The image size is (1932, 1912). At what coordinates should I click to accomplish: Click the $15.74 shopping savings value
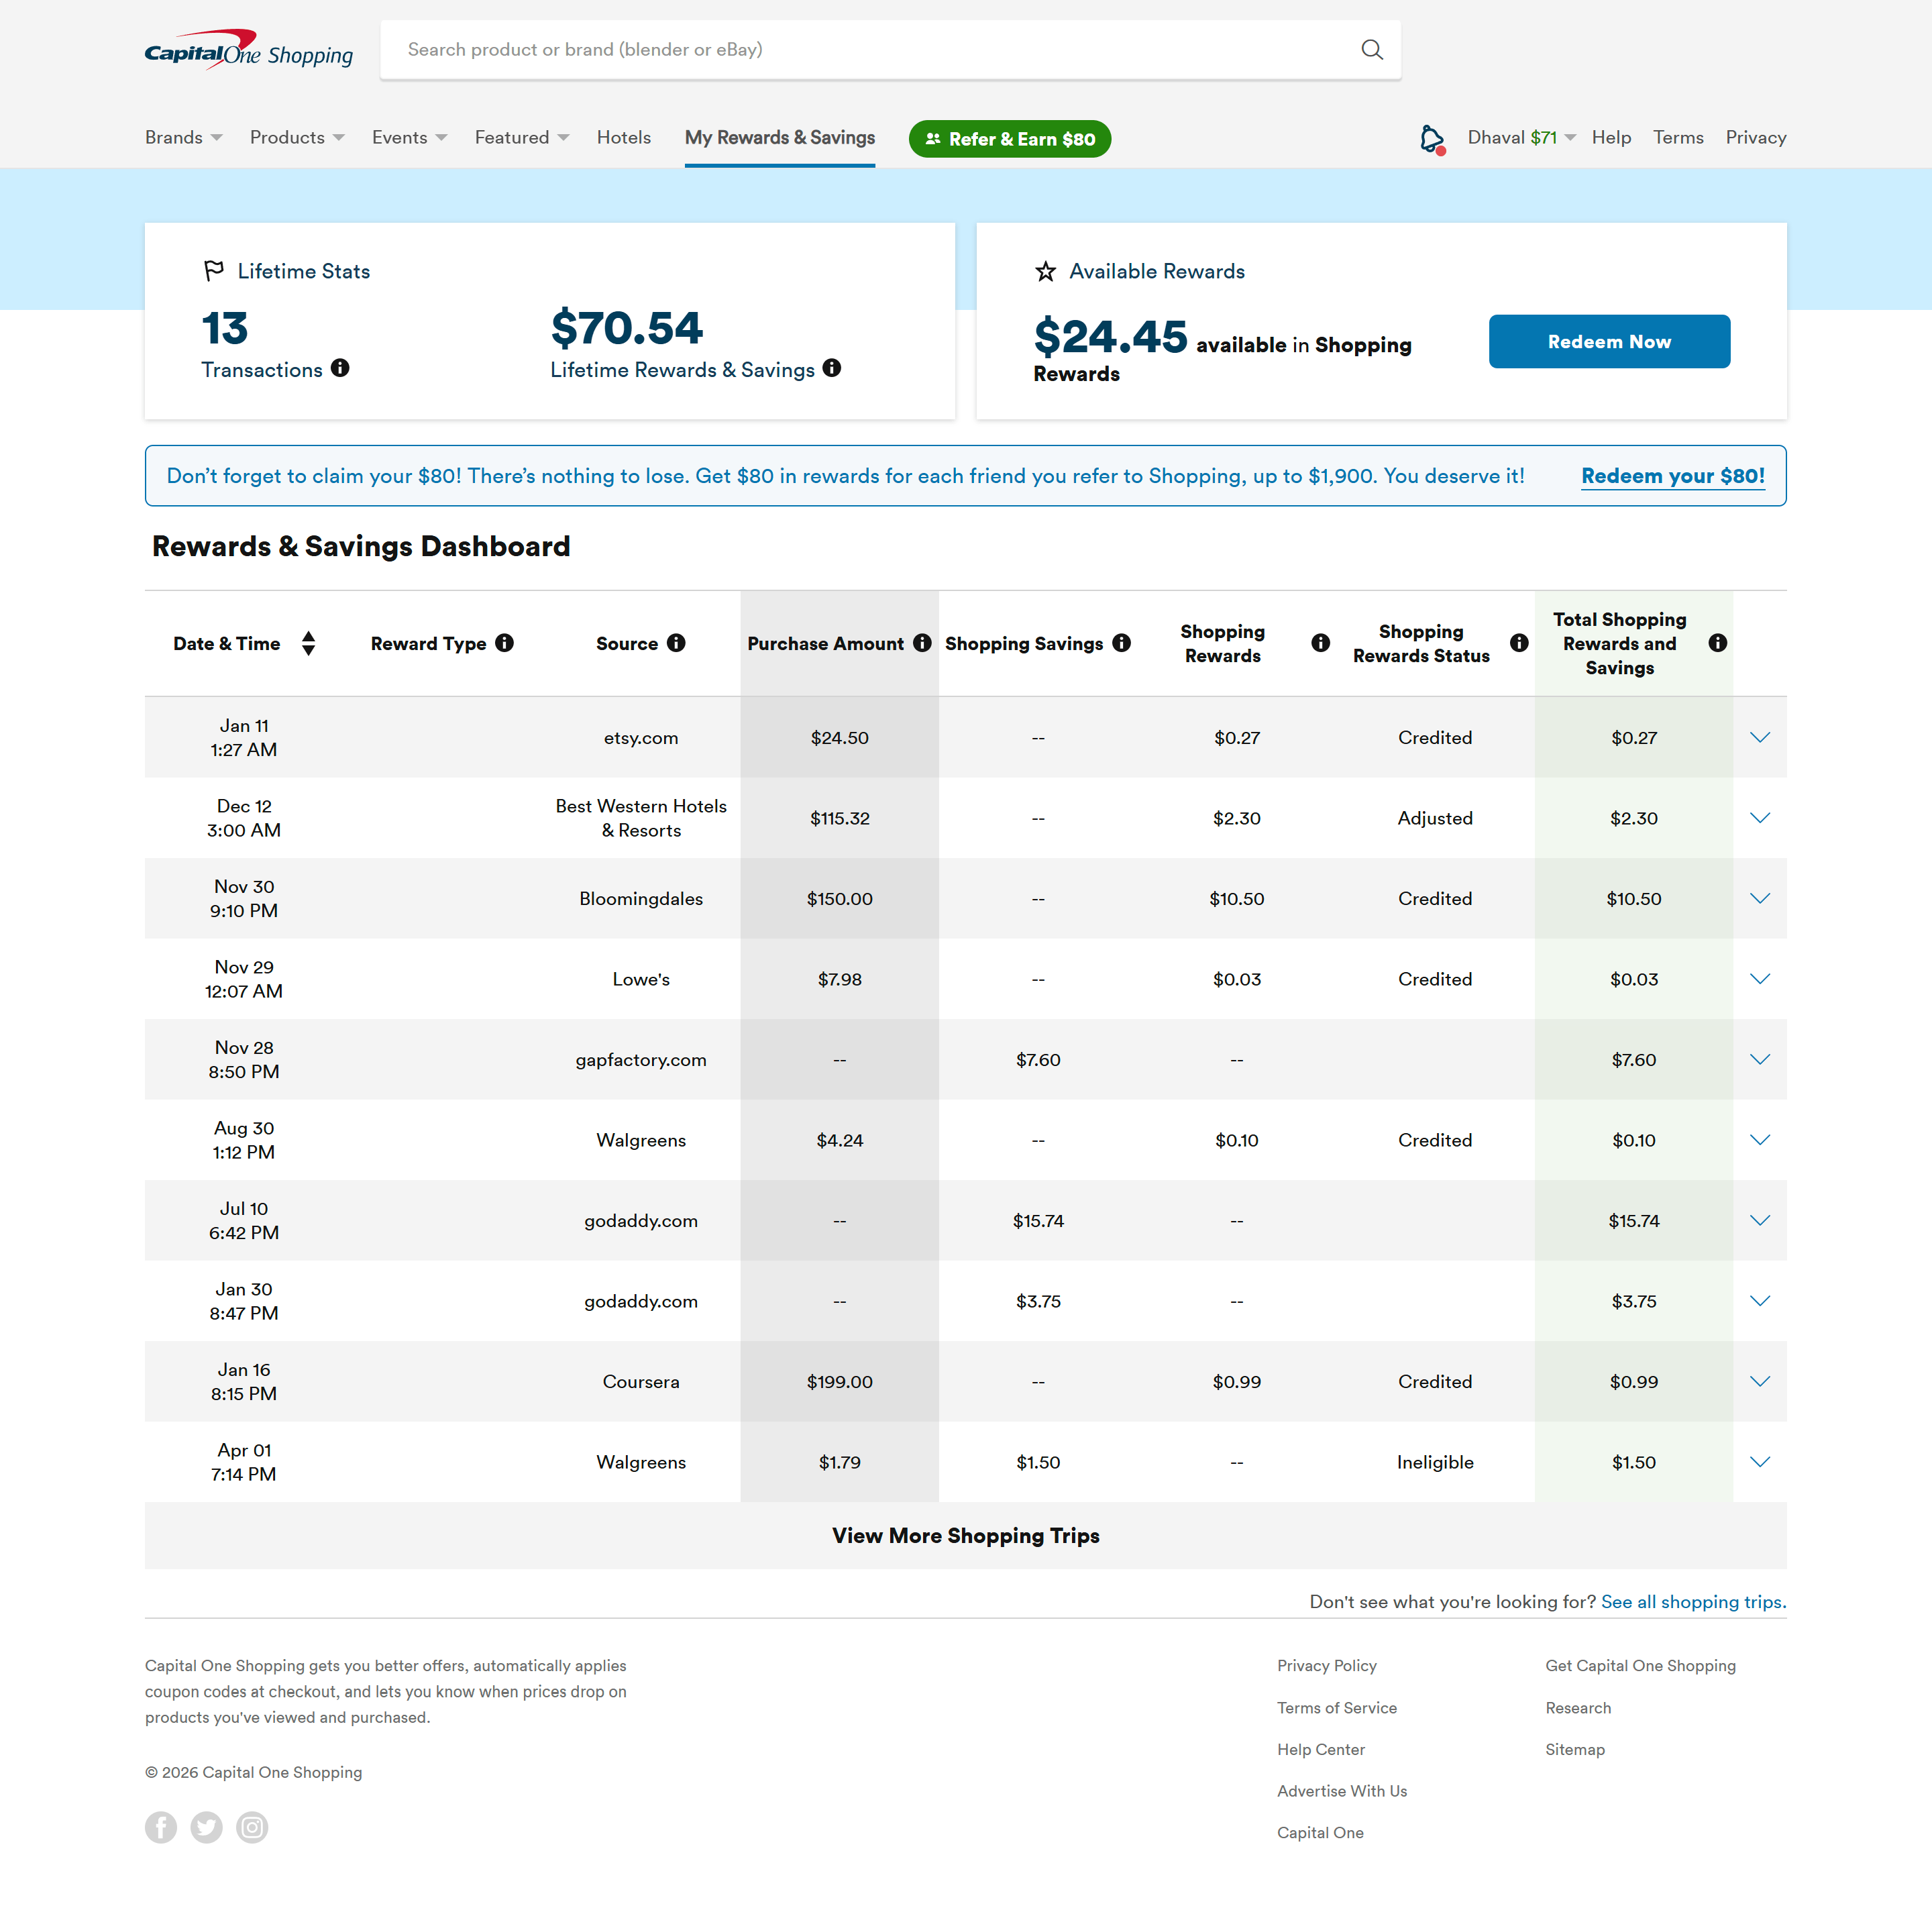tap(1038, 1220)
